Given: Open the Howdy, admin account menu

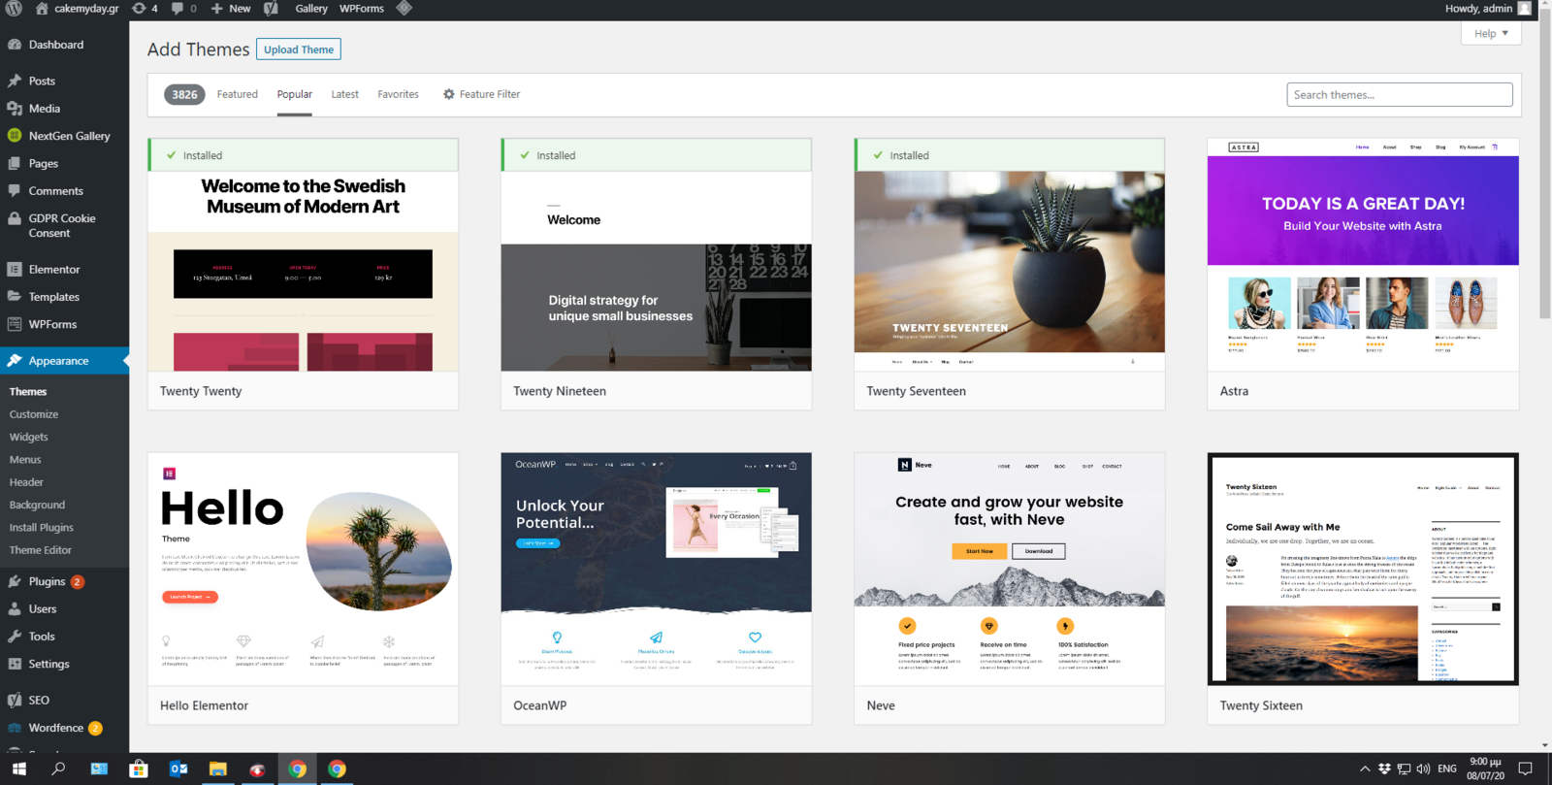Looking at the screenshot, I should click(x=1488, y=9).
